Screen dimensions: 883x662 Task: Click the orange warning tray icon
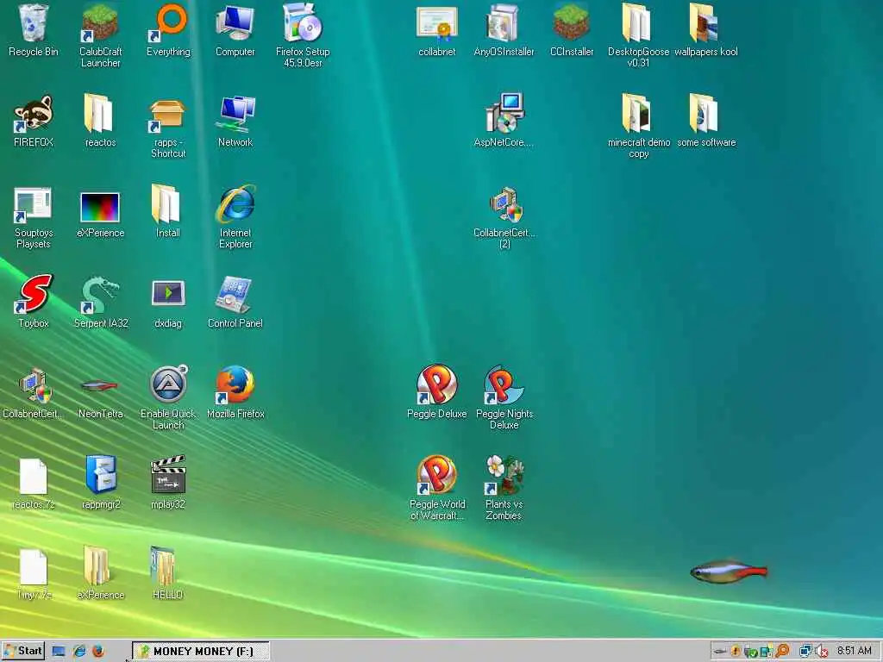[736, 652]
